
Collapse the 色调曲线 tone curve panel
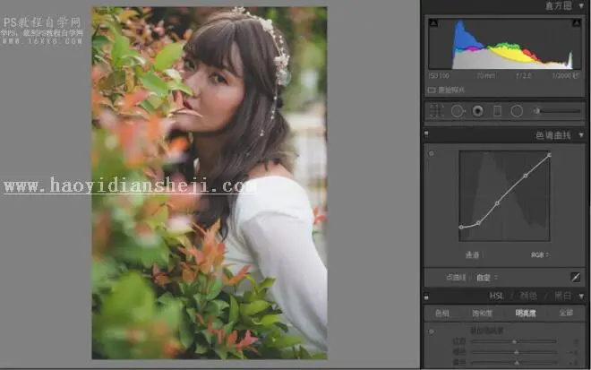[x=581, y=135]
